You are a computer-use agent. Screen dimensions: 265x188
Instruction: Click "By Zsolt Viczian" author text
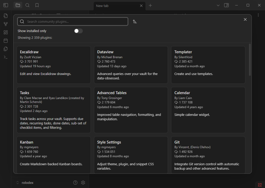point(31,57)
